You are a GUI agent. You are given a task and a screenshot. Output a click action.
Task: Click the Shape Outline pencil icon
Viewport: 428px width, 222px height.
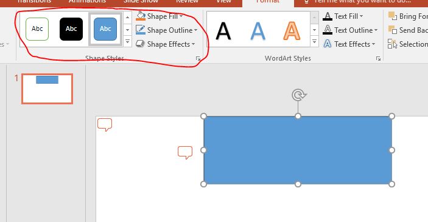pyautogui.click(x=141, y=30)
